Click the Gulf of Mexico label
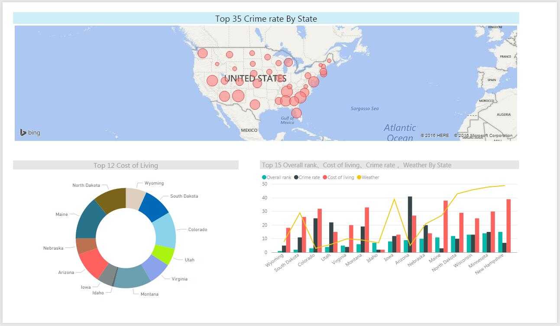This screenshot has height=326, width=560. point(287,121)
